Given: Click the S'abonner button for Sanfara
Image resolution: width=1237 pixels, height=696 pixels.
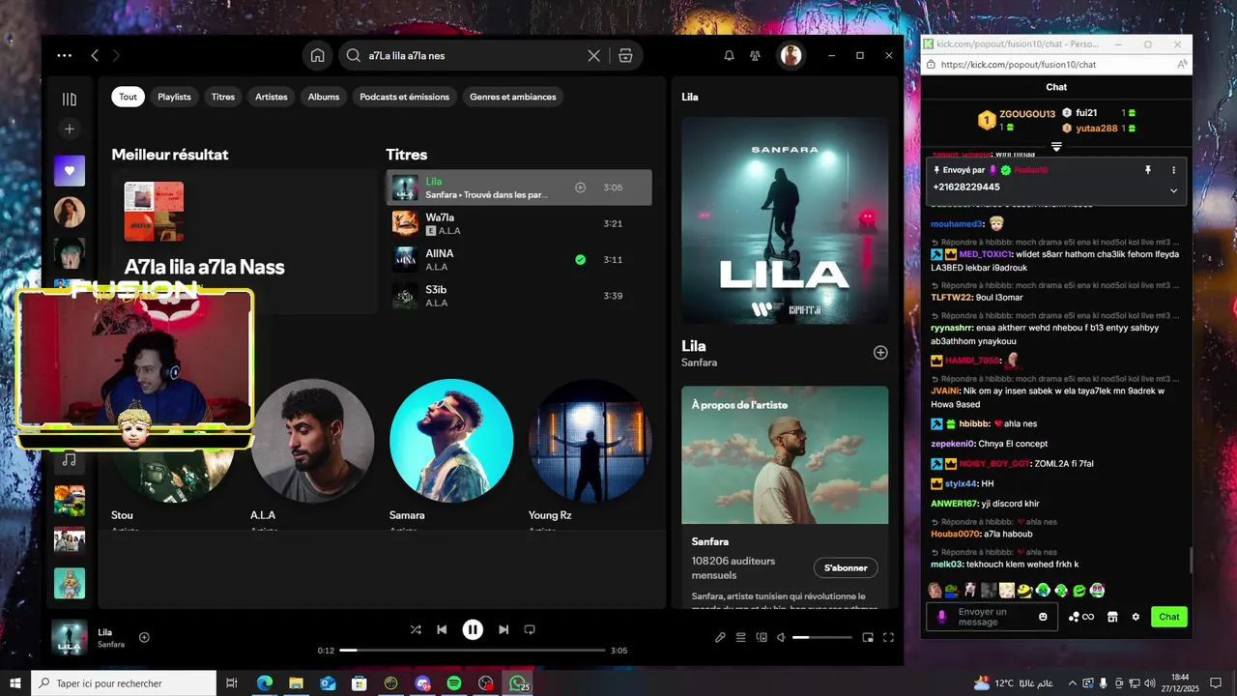Looking at the screenshot, I should click(x=845, y=567).
